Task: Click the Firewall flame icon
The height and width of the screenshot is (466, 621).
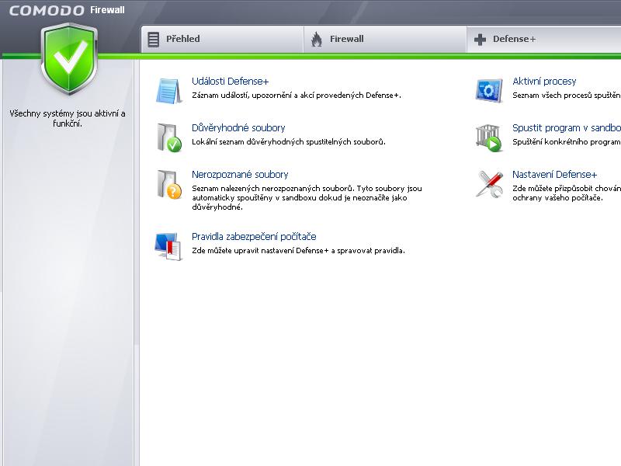Action: tap(317, 40)
